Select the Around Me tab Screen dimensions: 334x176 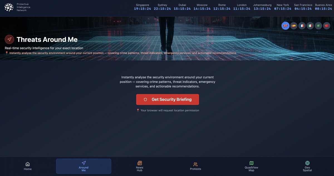click(x=83, y=166)
